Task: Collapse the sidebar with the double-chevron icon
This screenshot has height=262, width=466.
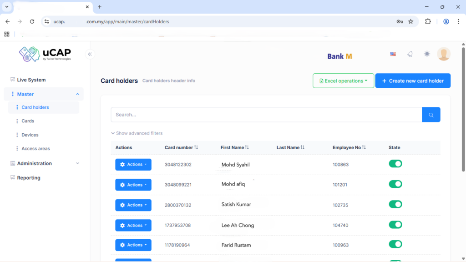Action: [90, 54]
